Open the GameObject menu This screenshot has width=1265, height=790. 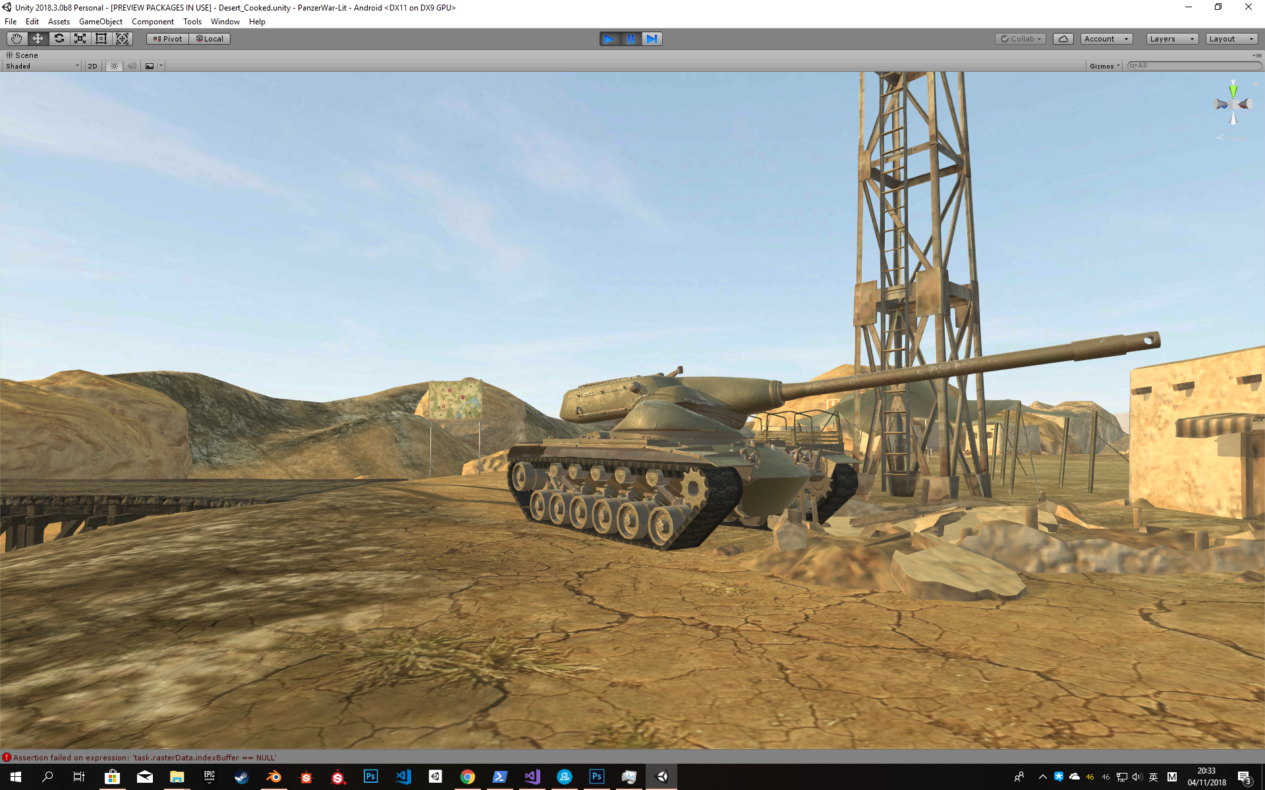[x=100, y=22]
